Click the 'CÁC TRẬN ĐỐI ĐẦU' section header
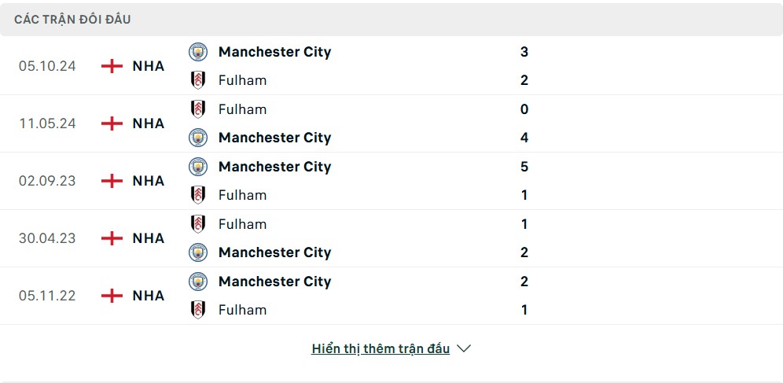783x383 pixels. point(72,20)
